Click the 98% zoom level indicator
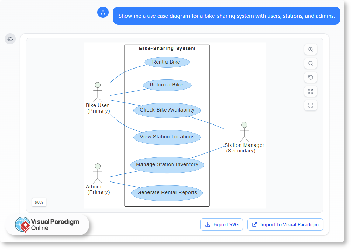Screen dimensions: 351x250 (x=39, y=202)
